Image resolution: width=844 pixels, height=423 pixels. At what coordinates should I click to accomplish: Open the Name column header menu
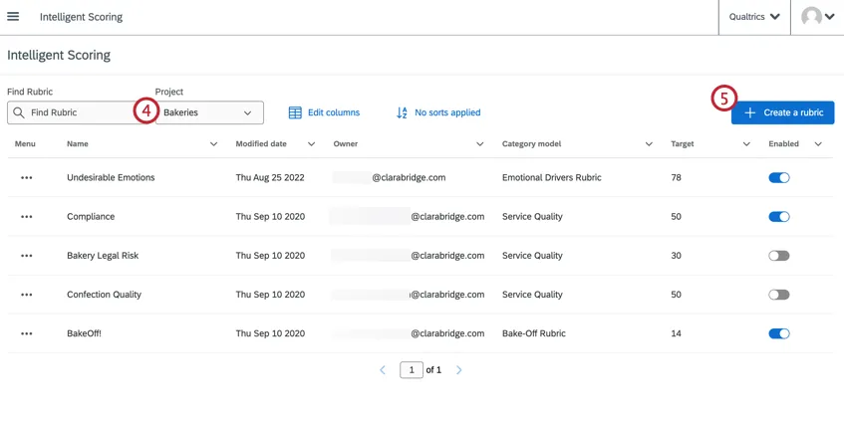click(213, 144)
